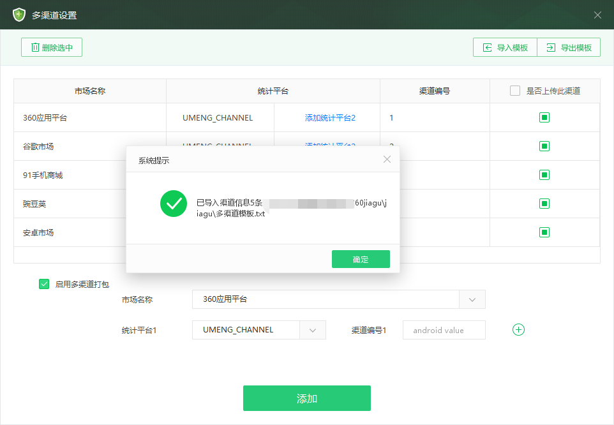Toggle upload checkbox for 谷歌市场 row

tap(544, 146)
